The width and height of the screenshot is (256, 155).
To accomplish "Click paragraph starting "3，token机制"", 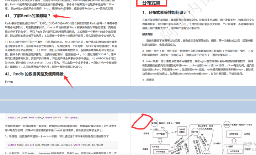I will pos(198,67).
